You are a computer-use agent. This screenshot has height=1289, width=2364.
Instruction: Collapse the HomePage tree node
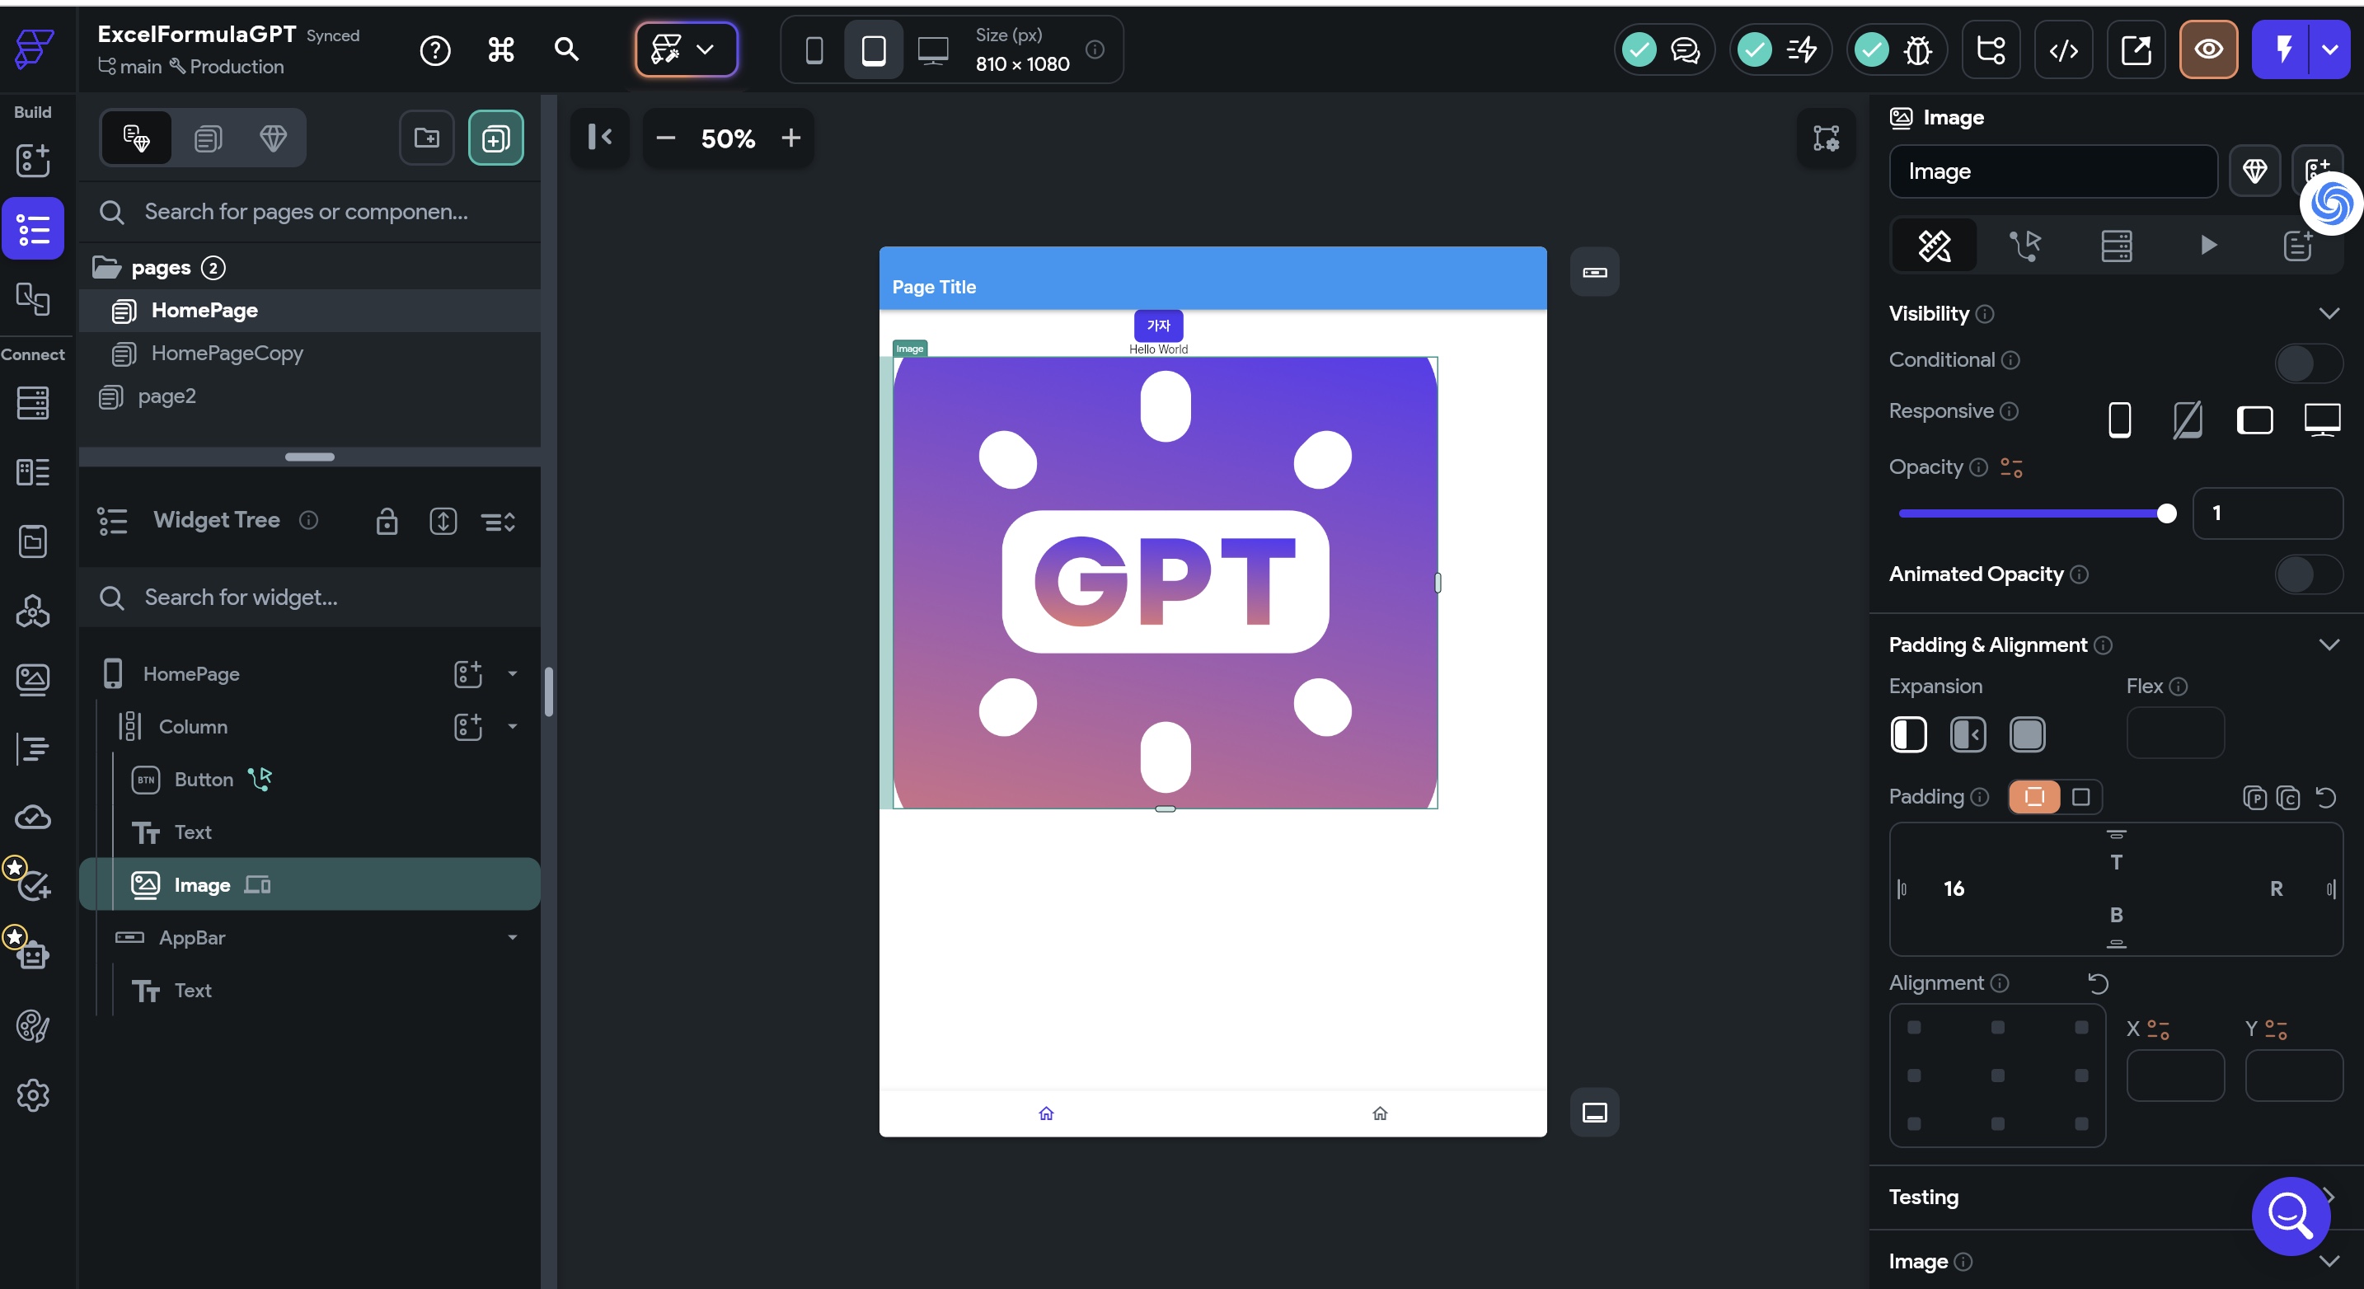point(512,673)
